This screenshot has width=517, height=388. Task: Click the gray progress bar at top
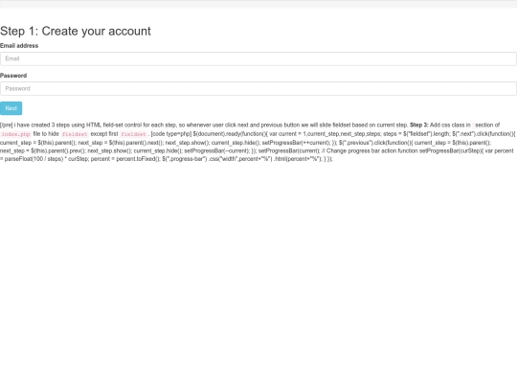258,4
